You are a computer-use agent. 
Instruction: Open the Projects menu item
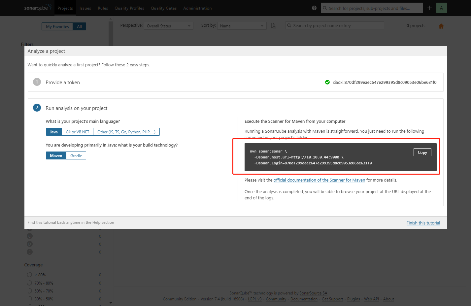[65, 8]
